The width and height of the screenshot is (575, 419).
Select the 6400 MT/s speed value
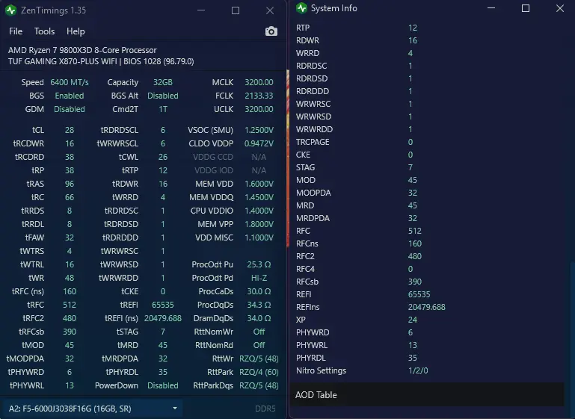pos(70,82)
